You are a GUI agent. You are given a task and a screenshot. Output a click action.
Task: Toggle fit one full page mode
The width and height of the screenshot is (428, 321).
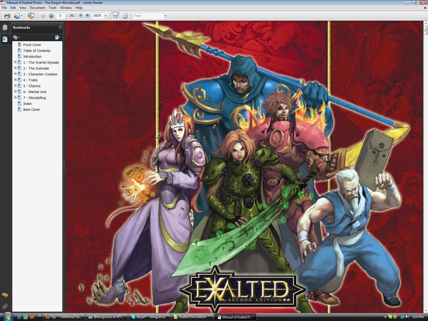tap(125, 16)
